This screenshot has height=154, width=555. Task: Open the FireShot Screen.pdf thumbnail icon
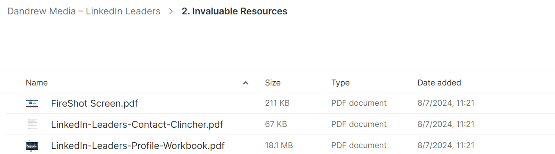(32, 103)
